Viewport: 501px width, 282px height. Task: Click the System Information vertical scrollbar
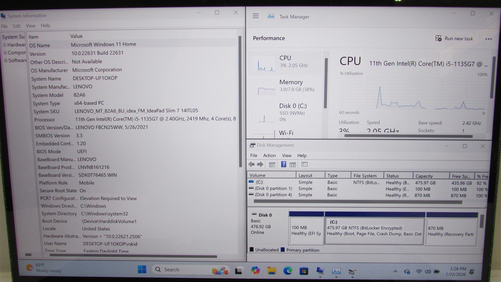pyautogui.click(x=240, y=101)
